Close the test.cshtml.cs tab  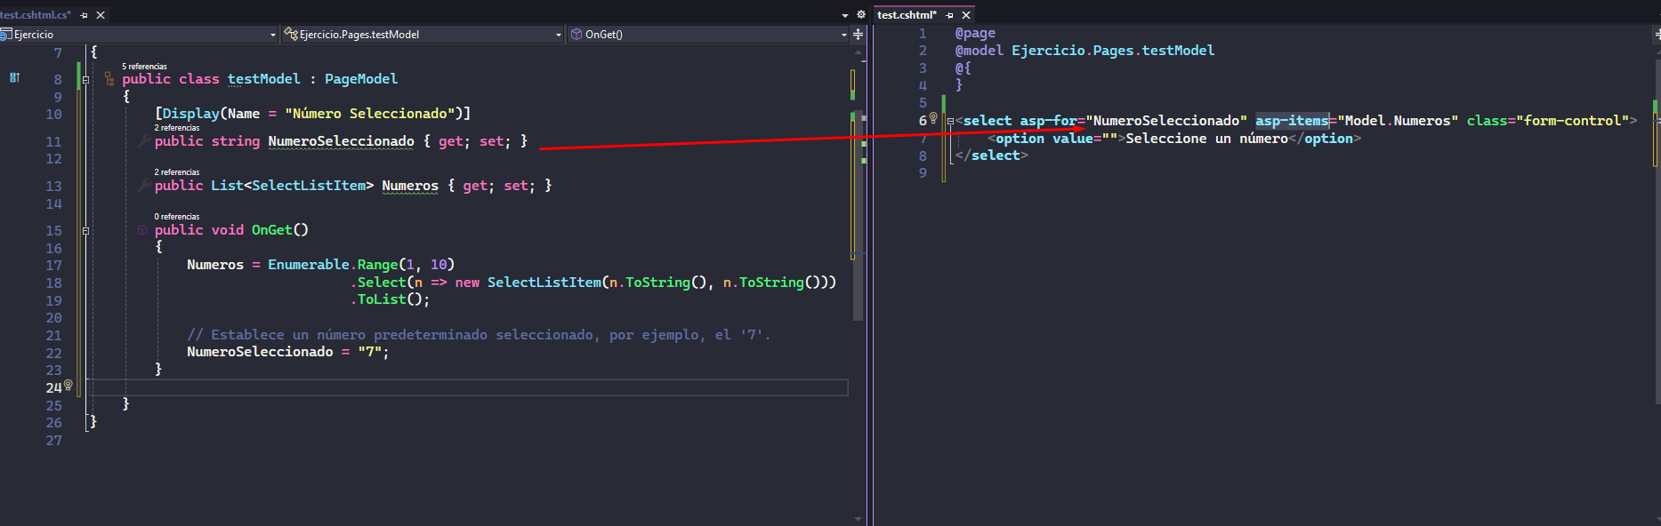(x=101, y=15)
